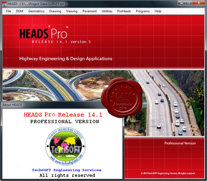This screenshot has height=181, width=207.
Task: Click 'PROFESSIONAL VERSION' text in About dialog
Action: [x=65, y=122]
